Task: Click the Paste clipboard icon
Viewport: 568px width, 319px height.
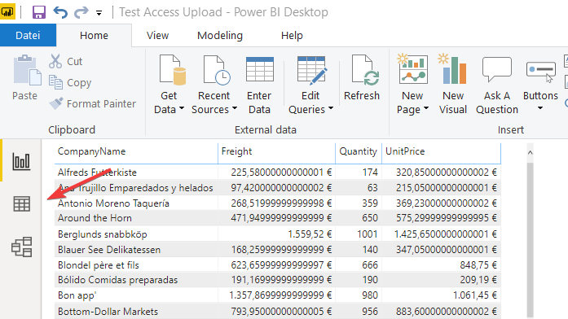Action: (x=27, y=70)
